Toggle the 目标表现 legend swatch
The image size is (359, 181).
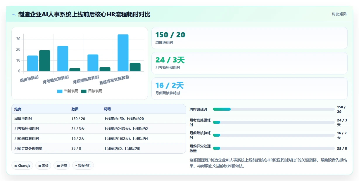click(x=84, y=91)
